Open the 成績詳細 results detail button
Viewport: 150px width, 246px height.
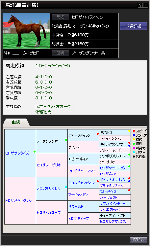click(134, 26)
